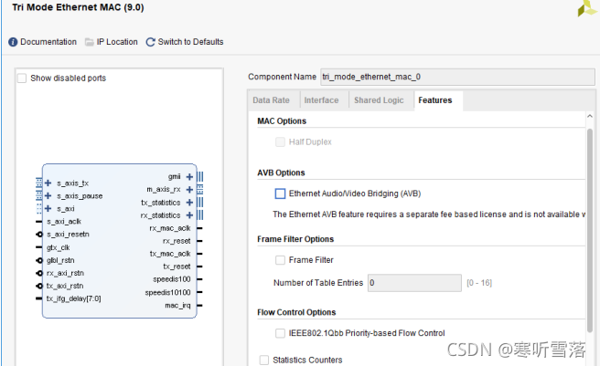
Task: Select the tx_mac_aclk port label
Action: (x=170, y=254)
